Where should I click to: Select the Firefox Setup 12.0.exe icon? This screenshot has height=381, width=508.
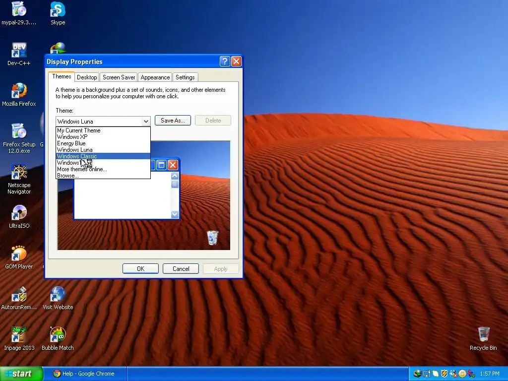coord(19,138)
